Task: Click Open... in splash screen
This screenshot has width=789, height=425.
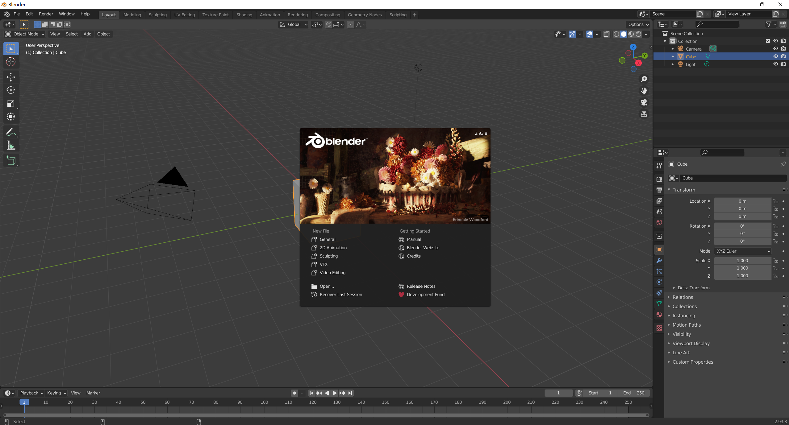Action: (x=327, y=287)
